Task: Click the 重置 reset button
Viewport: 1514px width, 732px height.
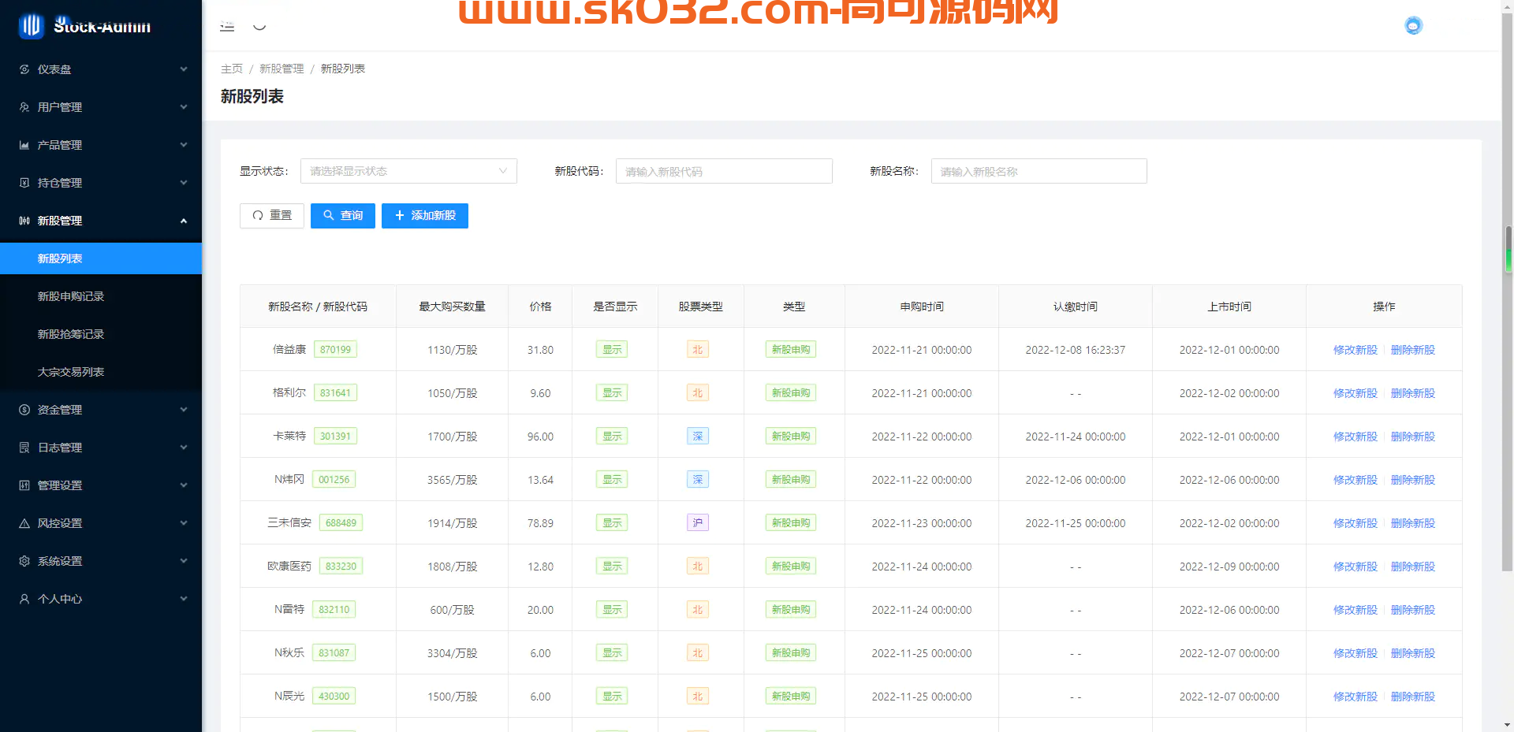Action: [272, 215]
